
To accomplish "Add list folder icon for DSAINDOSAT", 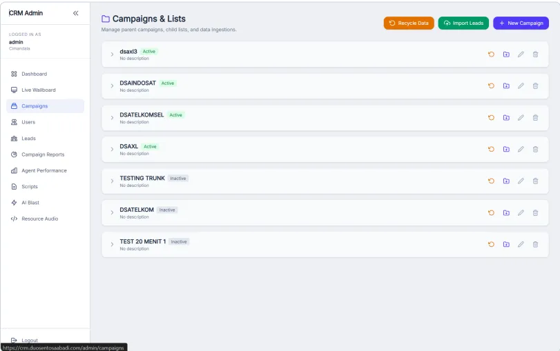I will tap(506, 86).
